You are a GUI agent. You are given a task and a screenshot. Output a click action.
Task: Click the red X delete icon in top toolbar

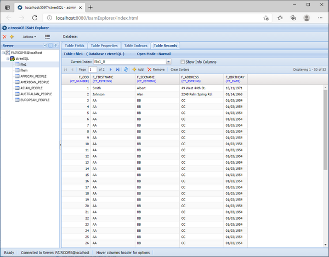[x=5, y=37]
